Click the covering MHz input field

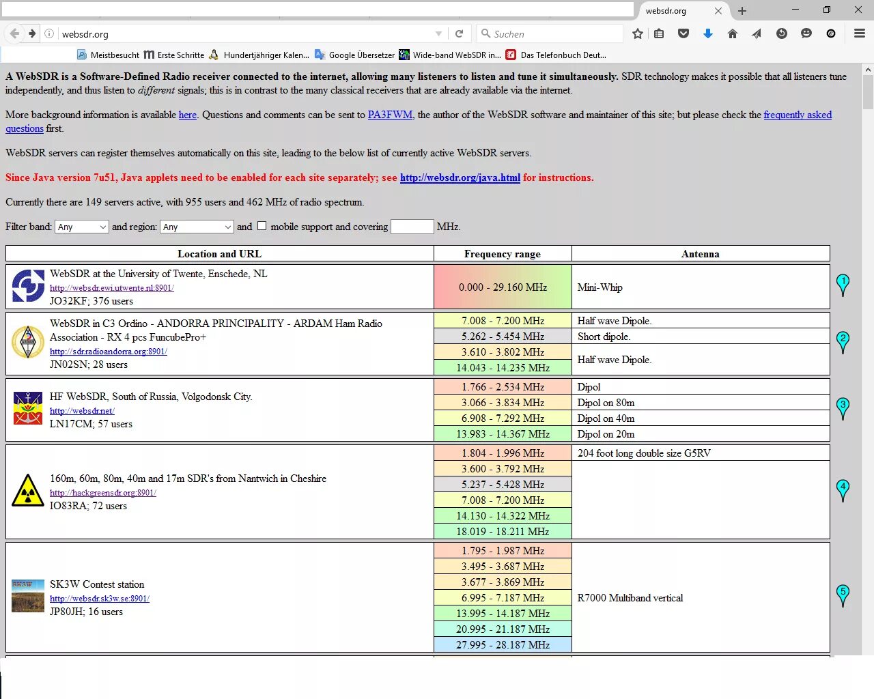click(x=412, y=227)
